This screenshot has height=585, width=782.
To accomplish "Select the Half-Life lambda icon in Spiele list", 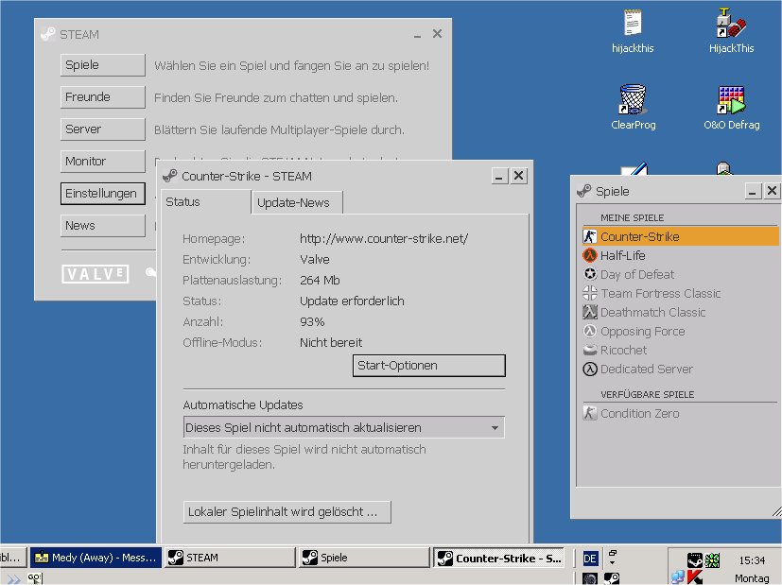I will (590, 255).
